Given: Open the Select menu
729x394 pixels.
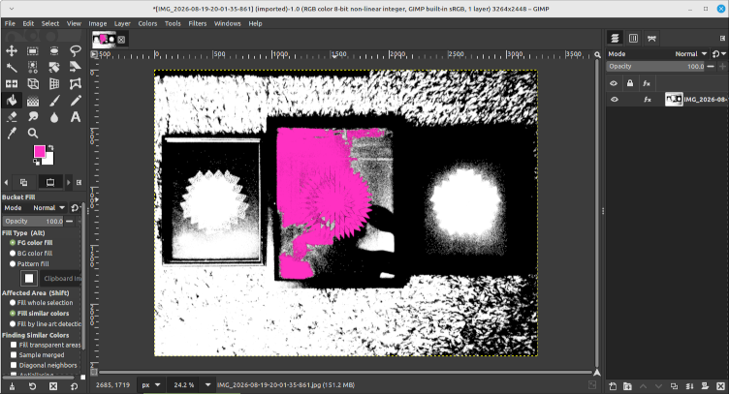Looking at the screenshot, I should pyautogui.click(x=50, y=23).
